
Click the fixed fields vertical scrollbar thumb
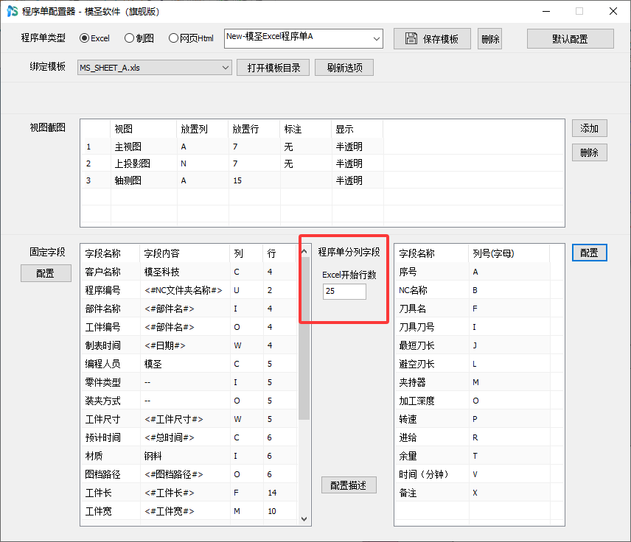click(304, 339)
